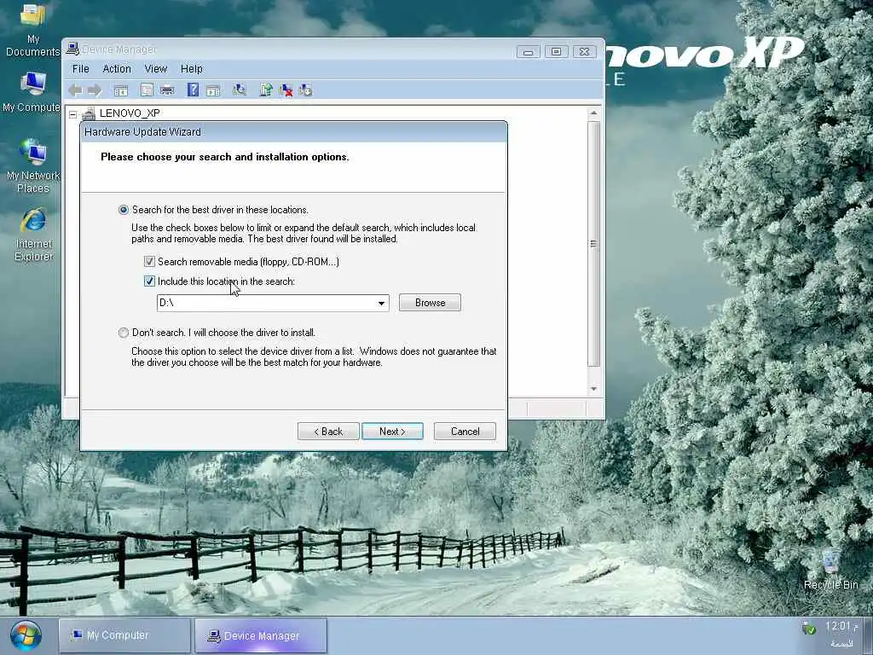Screen dimensions: 873x655
Task: Click the Device Manager title bar icon
Action: (73, 49)
